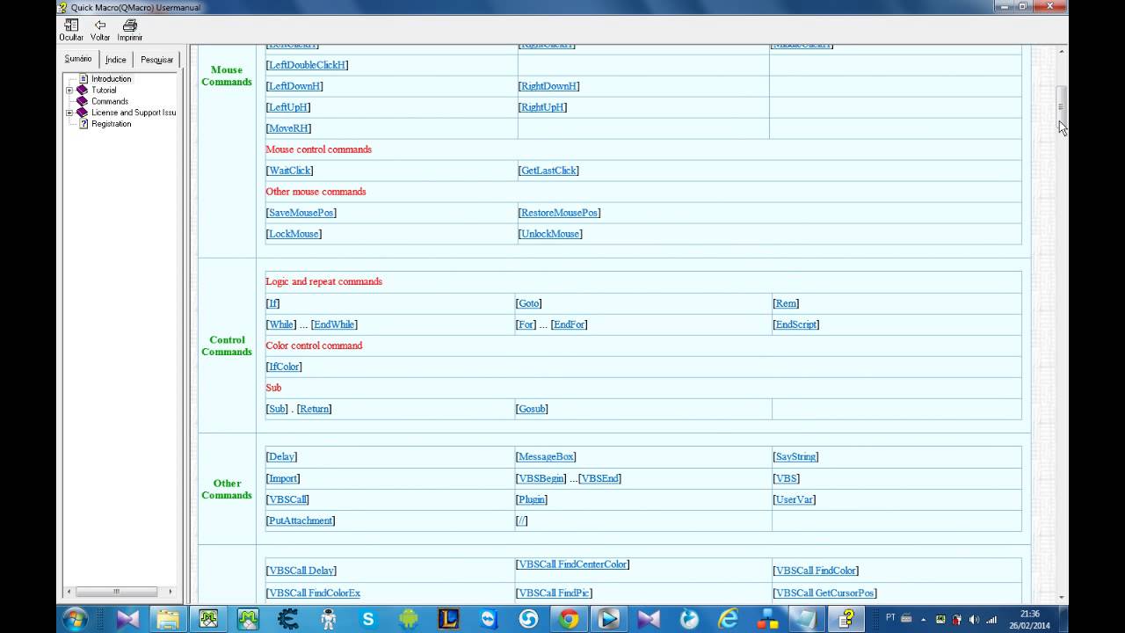Open the EndScript command link

(x=795, y=324)
